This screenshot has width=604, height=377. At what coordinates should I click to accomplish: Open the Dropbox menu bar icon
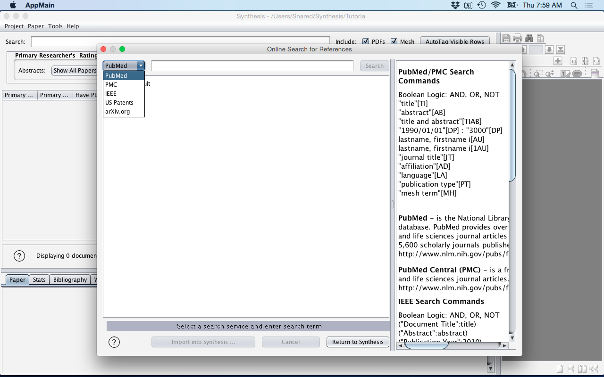point(455,5)
